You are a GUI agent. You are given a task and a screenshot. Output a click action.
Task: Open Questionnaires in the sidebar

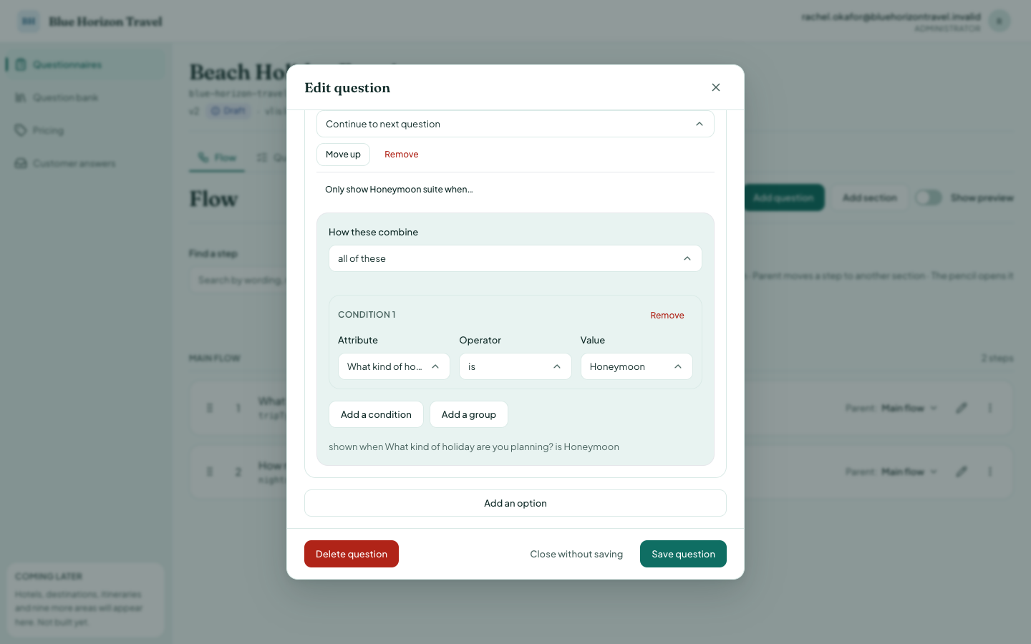tap(86, 64)
